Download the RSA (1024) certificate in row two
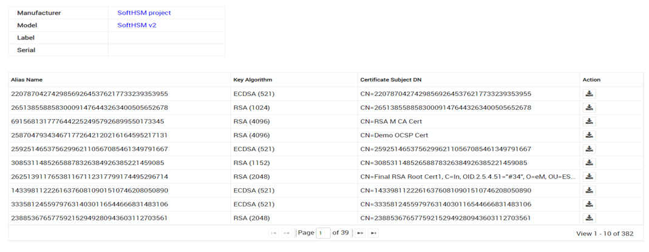 coord(589,107)
